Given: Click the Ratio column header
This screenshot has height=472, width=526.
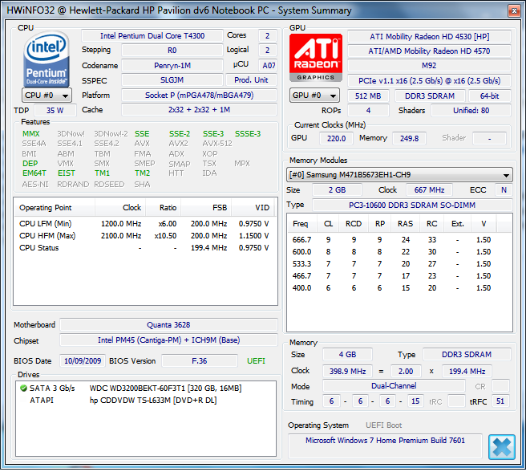Looking at the screenshot, I should point(164,208).
